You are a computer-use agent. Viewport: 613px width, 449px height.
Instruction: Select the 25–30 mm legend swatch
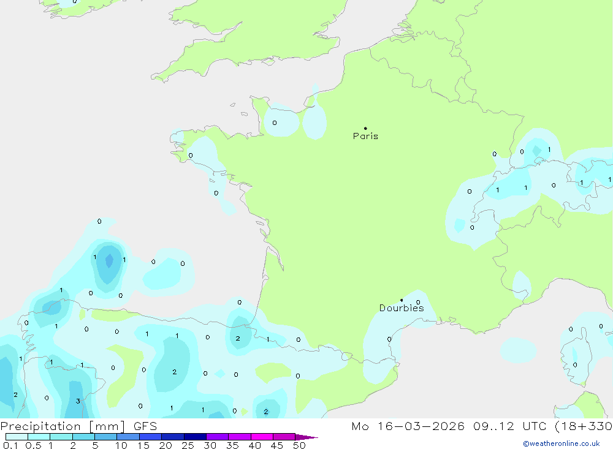(195, 437)
